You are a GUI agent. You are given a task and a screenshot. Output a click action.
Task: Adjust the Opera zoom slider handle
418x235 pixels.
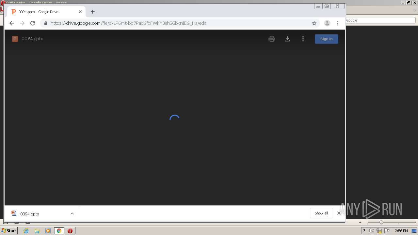pos(381,222)
